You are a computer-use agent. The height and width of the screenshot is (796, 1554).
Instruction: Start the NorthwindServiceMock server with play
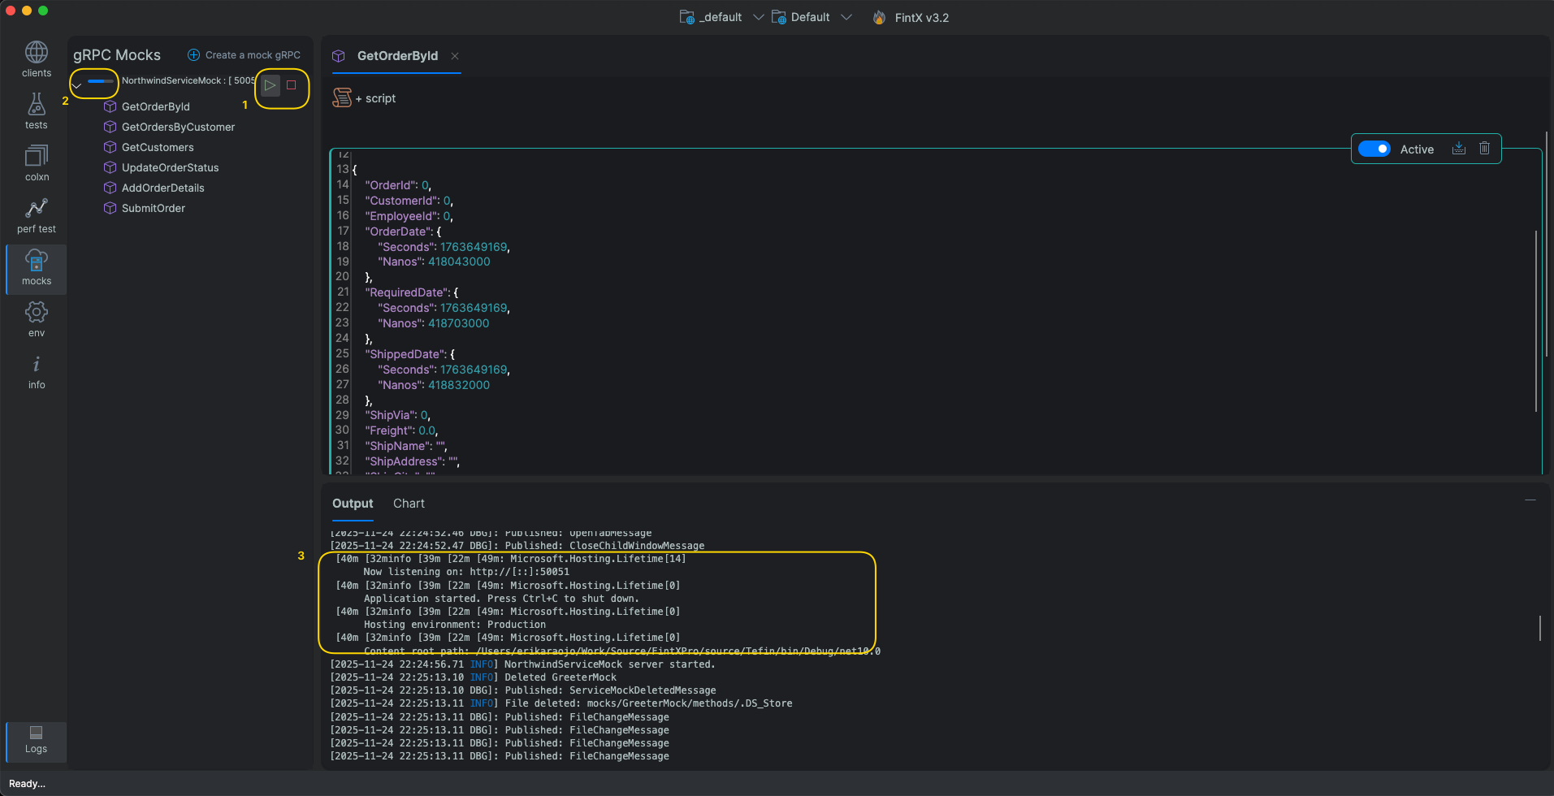click(271, 84)
